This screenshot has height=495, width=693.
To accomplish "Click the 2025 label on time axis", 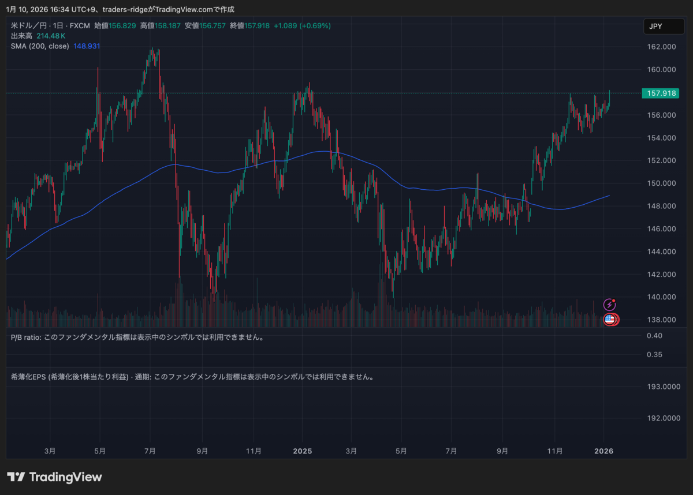I will (x=302, y=451).
